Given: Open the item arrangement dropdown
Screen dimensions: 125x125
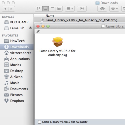Looking at the screenshot, I should tap(70, 9).
